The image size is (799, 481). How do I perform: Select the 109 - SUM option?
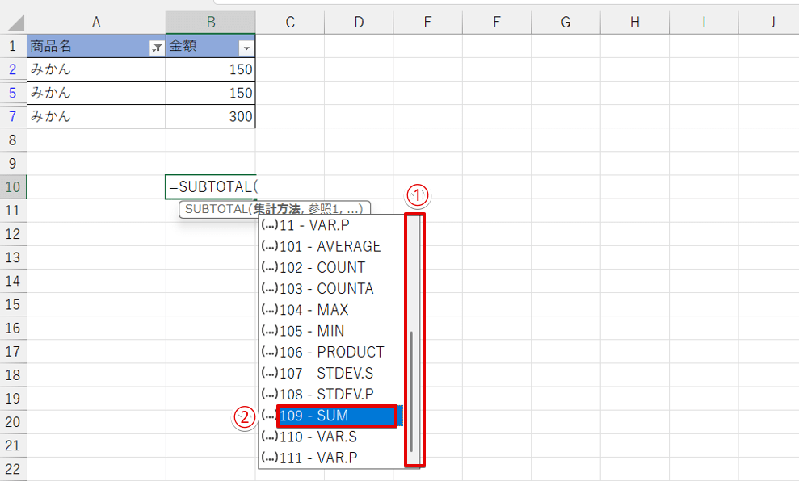(x=331, y=416)
